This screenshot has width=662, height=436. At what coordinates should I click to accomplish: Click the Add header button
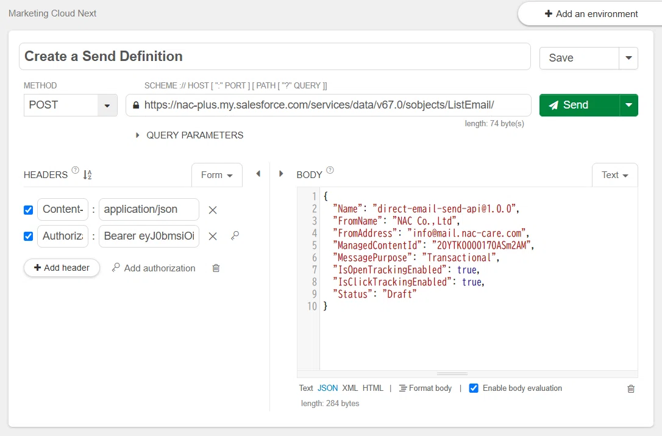[x=62, y=268]
